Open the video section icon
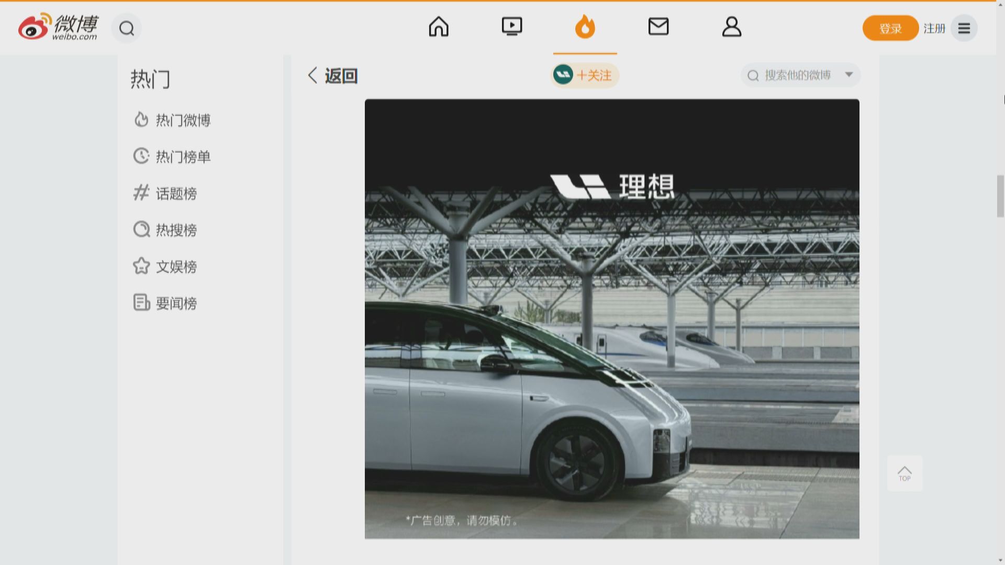Image resolution: width=1005 pixels, height=565 pixels. (512, 26)
